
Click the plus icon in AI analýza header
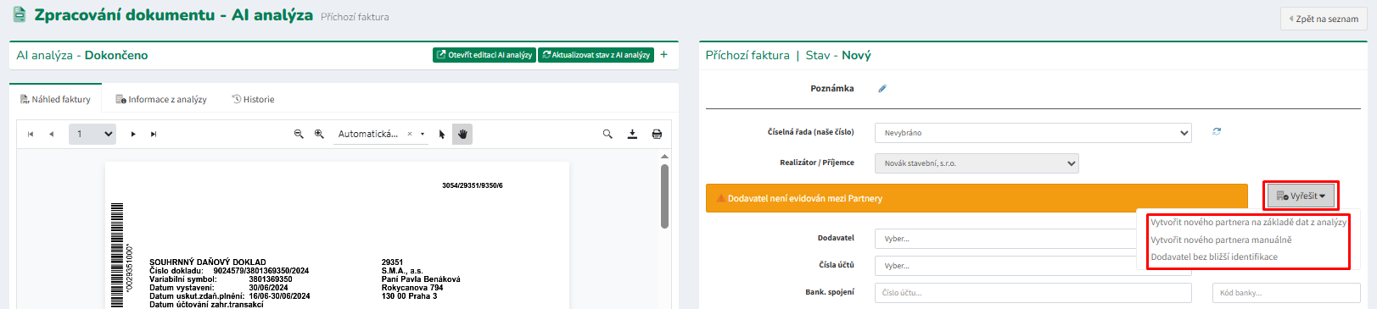663,54
